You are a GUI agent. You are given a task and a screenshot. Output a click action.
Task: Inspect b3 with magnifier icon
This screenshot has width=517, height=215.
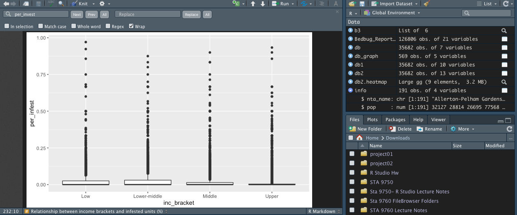pyautogui.click(x=504, y=31)
